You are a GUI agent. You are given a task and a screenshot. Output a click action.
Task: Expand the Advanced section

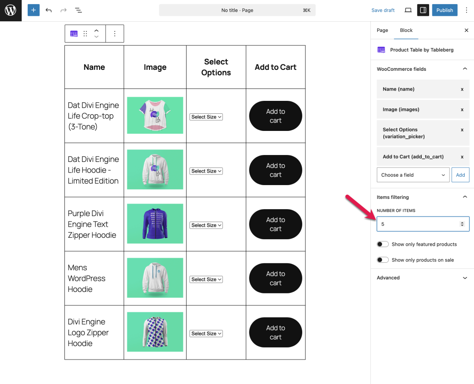pos(465,278)
